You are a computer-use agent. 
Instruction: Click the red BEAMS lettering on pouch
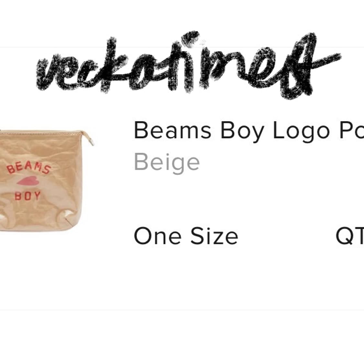tap(28, 168)
